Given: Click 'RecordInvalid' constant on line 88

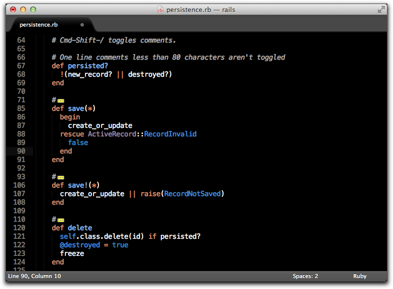Looking at the screenshot, I should [x=170, y=134].
